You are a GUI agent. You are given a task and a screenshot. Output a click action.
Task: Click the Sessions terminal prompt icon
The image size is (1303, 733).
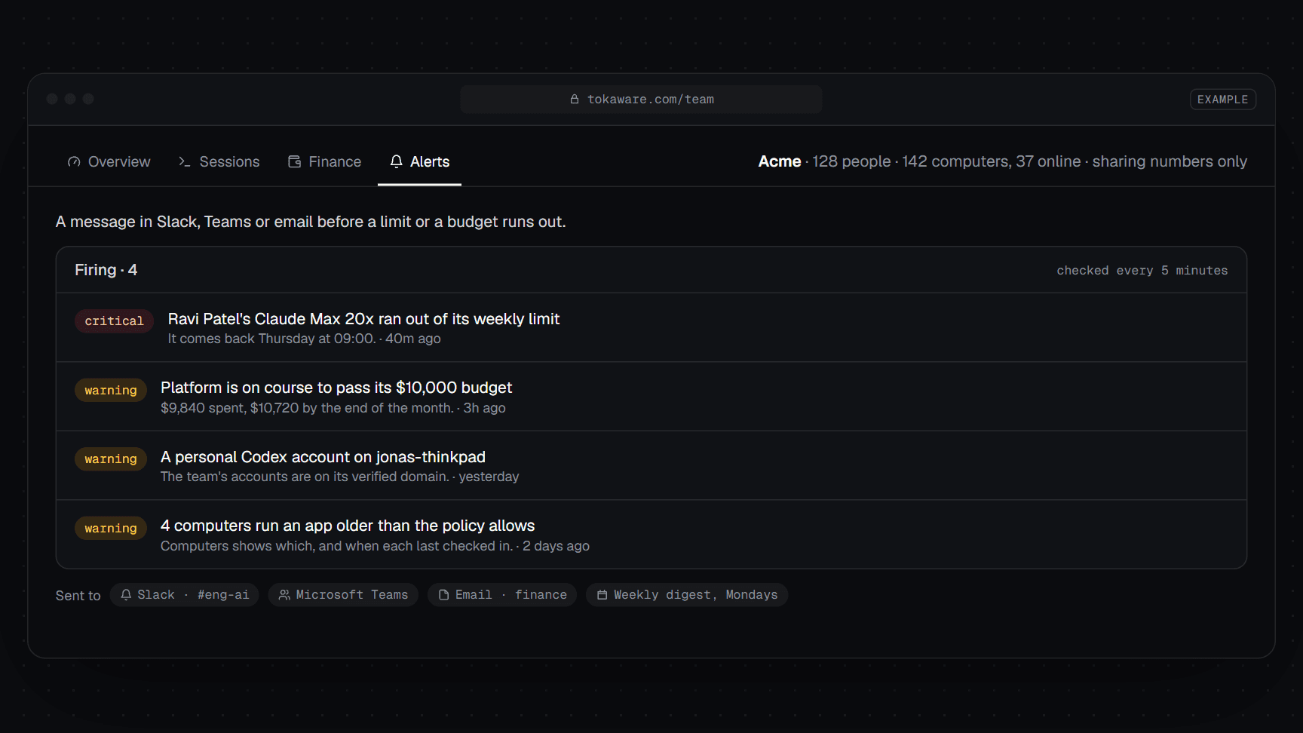point(185,161)
